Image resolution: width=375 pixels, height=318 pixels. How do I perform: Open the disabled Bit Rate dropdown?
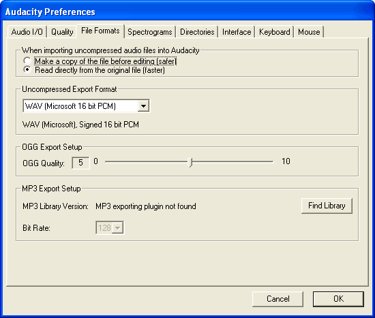[110, 227]
